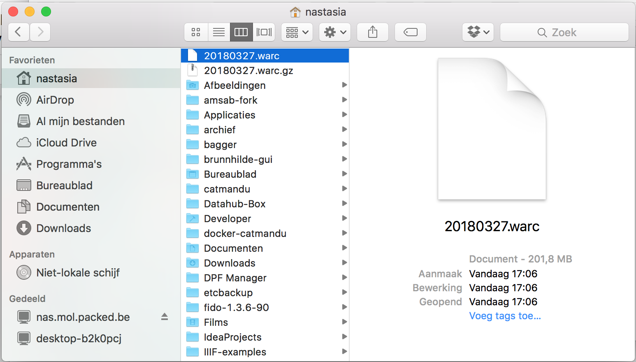Viewport: 636px width, 362px height.
Task: Switch to icon view in toolbar
Action: tap(196, 32)
